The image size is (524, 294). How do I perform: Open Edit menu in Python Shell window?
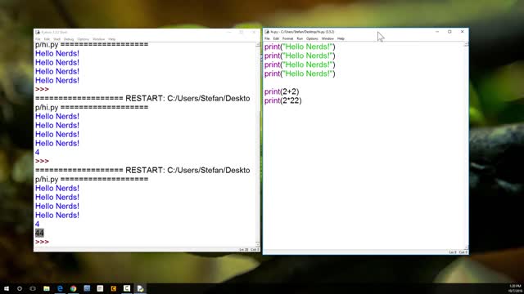click(x=47, y=39)
